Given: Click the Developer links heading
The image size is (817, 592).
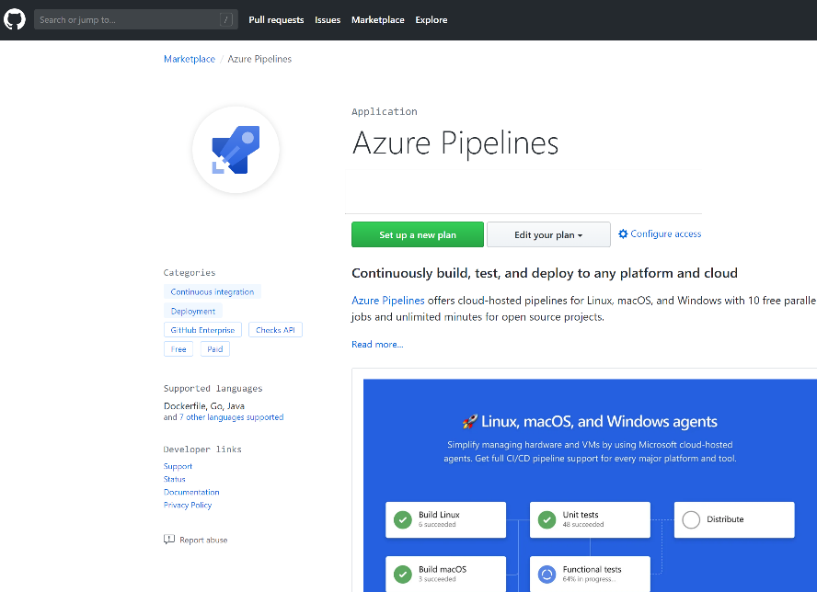Looking at the screenshot, I should [202, 450].
